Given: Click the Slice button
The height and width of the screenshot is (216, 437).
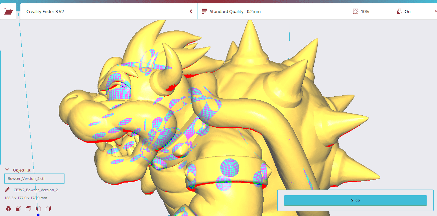Looking at the screenshot, I should [x=355, y=201].
